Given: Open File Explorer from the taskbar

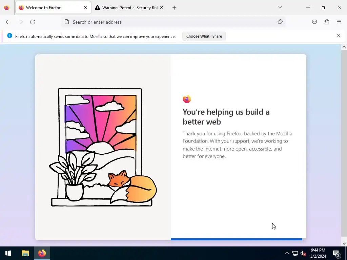Looking at the screenshot, I should pyautogui.click(x=25, y=253).
